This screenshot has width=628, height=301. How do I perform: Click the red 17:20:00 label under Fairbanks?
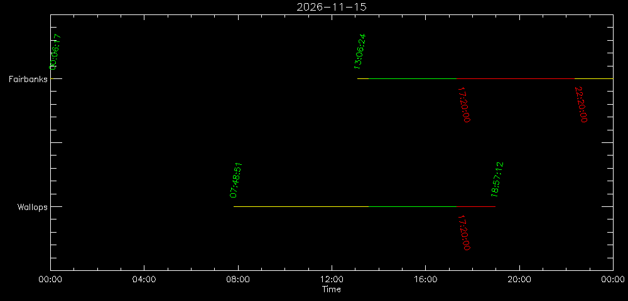click(463, 105)
